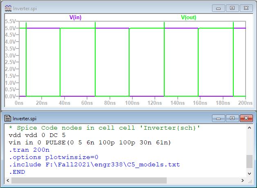Viewport: 257px width, 188px height.
Task: Close the waveform plot window
Action: click(x=245, y=8)
